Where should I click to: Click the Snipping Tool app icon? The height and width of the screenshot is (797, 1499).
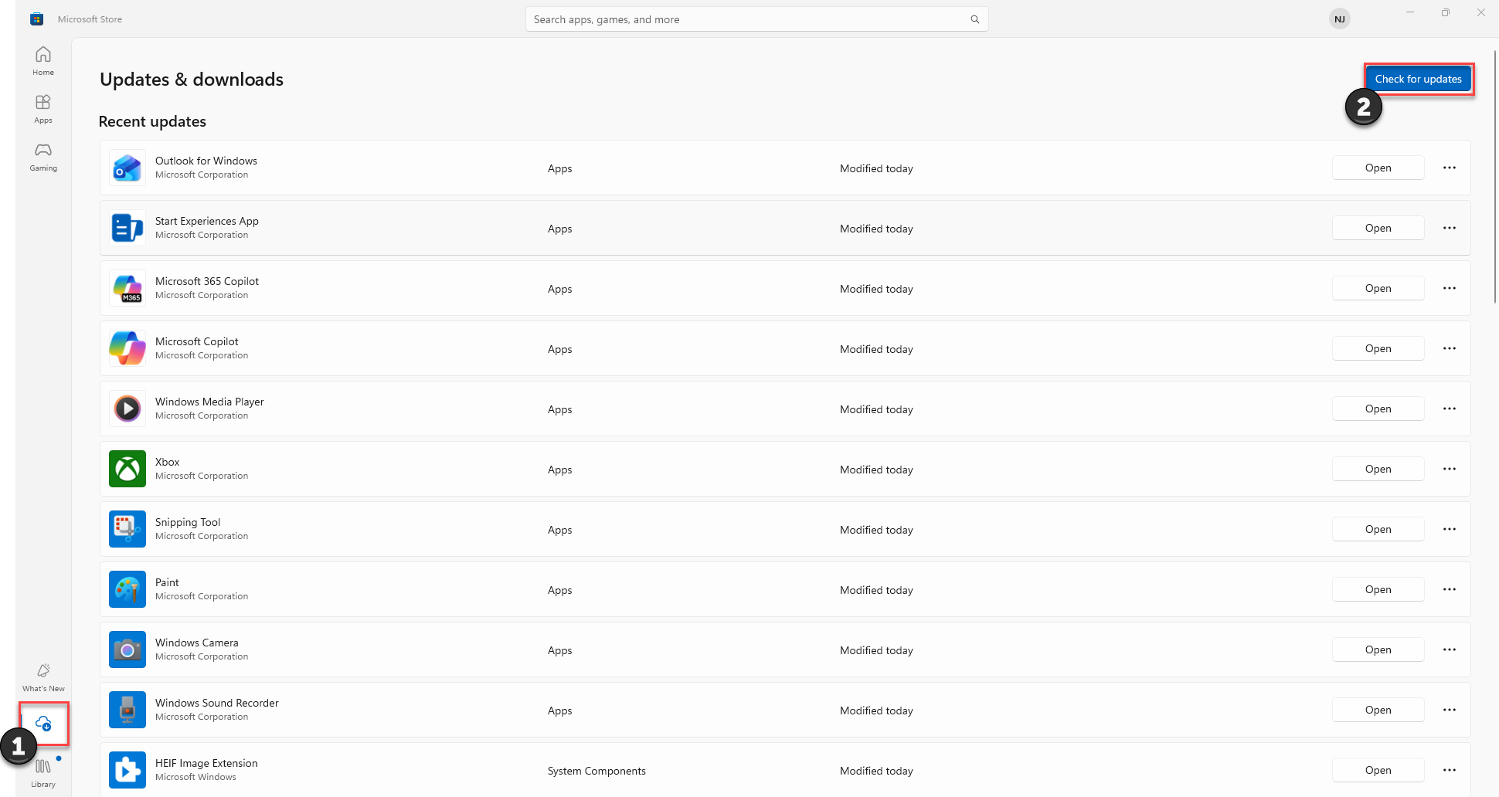coord(127,529)
